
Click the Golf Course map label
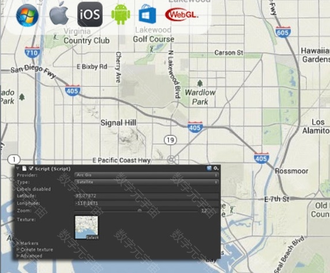pos(153,39)
